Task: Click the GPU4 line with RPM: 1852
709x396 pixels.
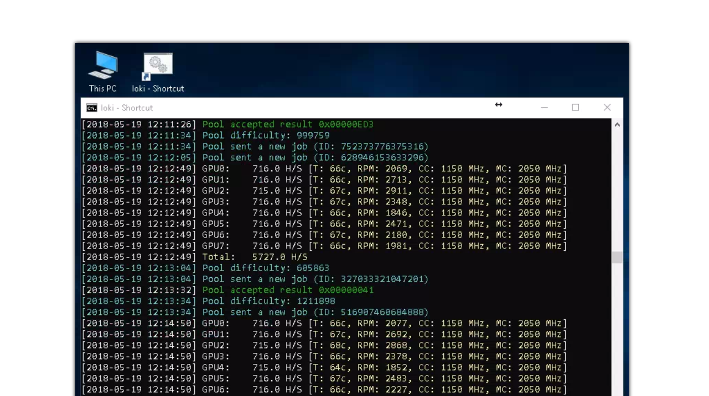Action: point(325,367)
